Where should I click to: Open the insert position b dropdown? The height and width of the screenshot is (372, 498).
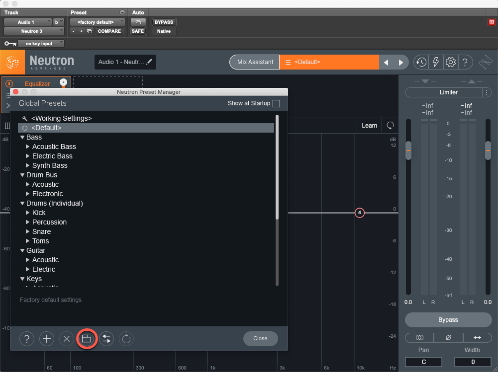click(59, 22)
